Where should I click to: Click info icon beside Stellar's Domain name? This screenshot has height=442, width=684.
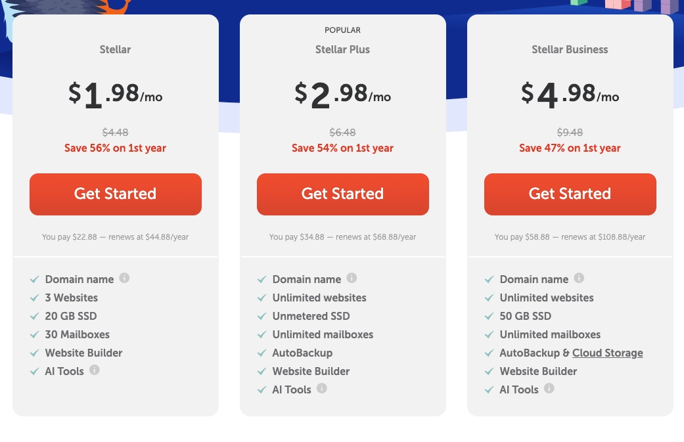124,278
